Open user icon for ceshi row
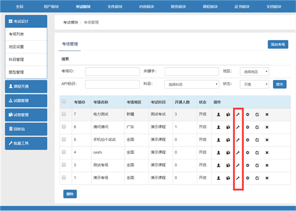 tap(219, 152)
